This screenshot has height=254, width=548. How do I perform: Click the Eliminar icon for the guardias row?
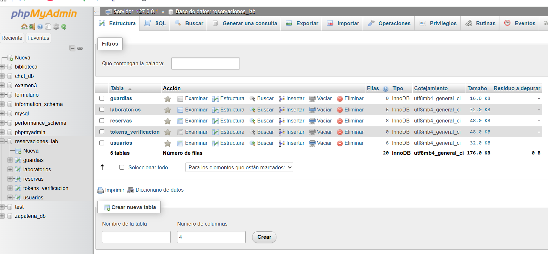coord(340,99)
